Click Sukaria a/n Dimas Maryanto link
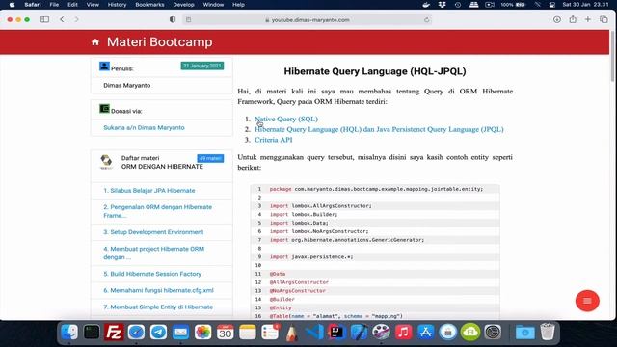This screenshot has width=617, height=347. tap(144, 127)
